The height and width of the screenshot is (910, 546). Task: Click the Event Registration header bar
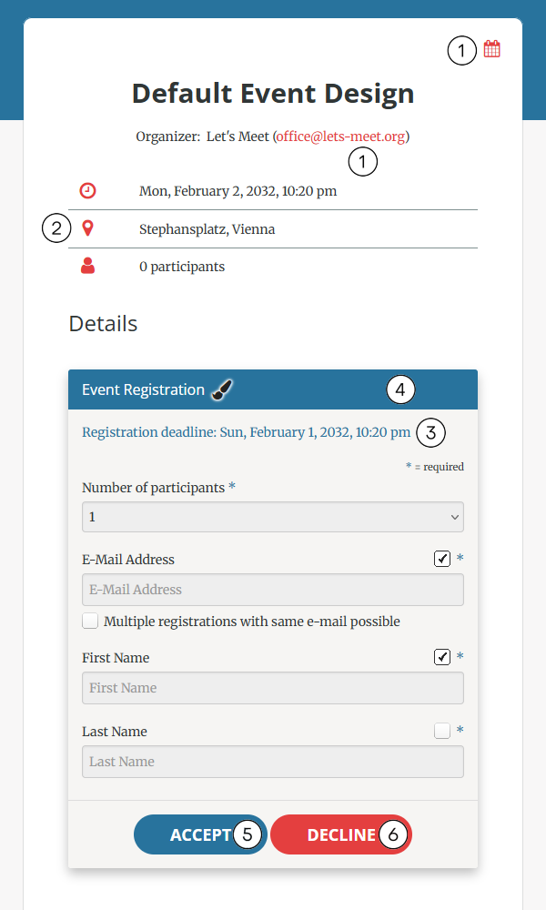(273, 389)
